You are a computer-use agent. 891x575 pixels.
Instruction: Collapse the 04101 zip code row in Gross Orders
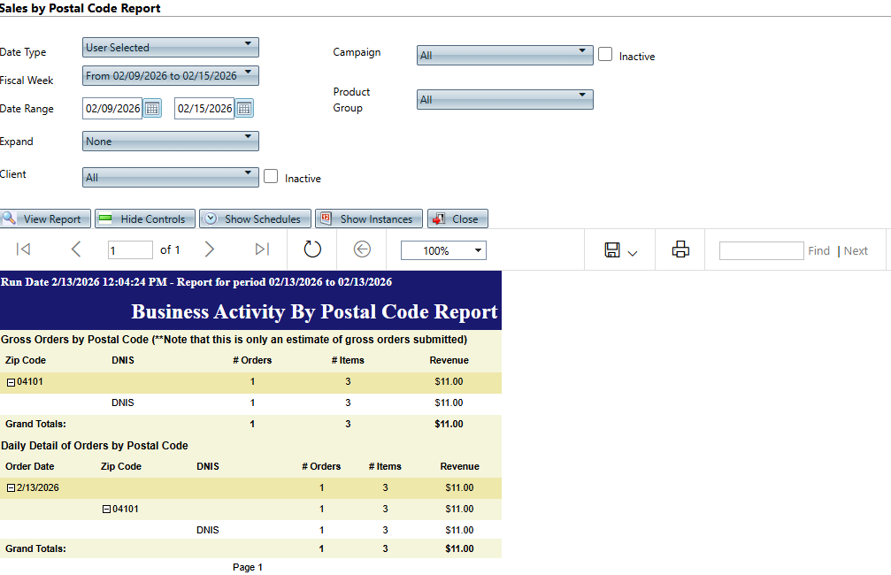11,382
